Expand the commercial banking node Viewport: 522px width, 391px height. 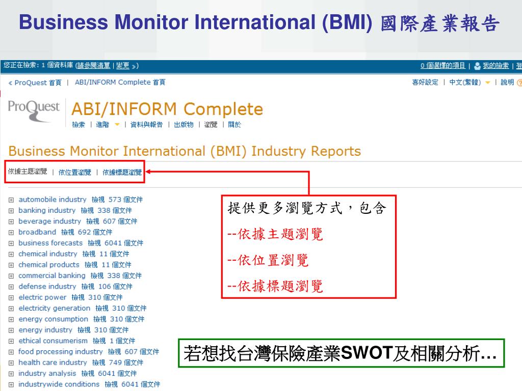click(x=11, y=276)
